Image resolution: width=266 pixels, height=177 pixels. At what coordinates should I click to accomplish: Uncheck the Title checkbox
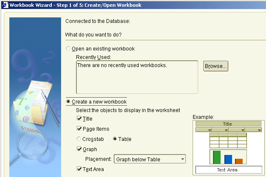point(79,118)
